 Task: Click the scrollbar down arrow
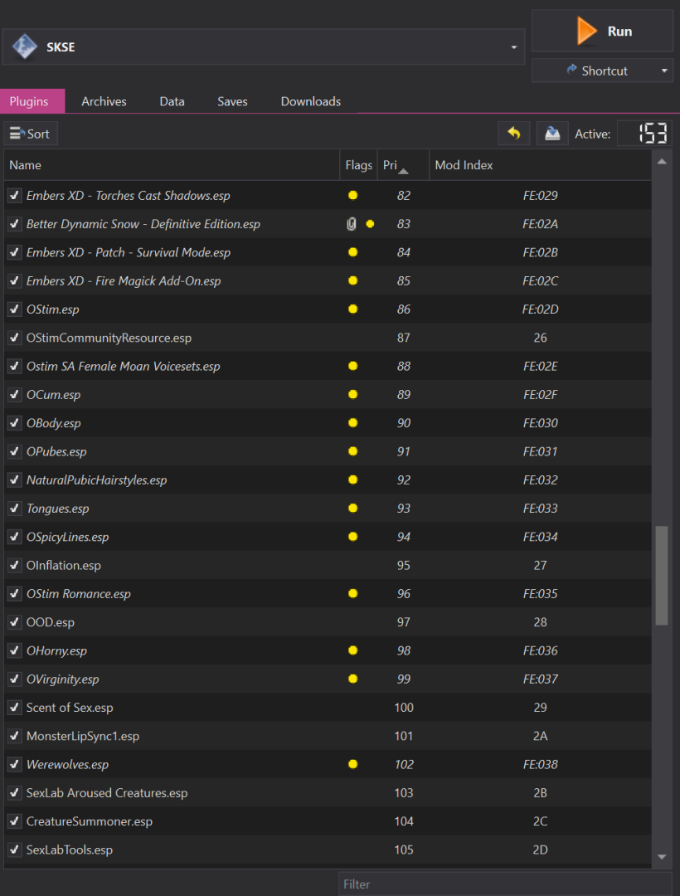tap(662, 856)
